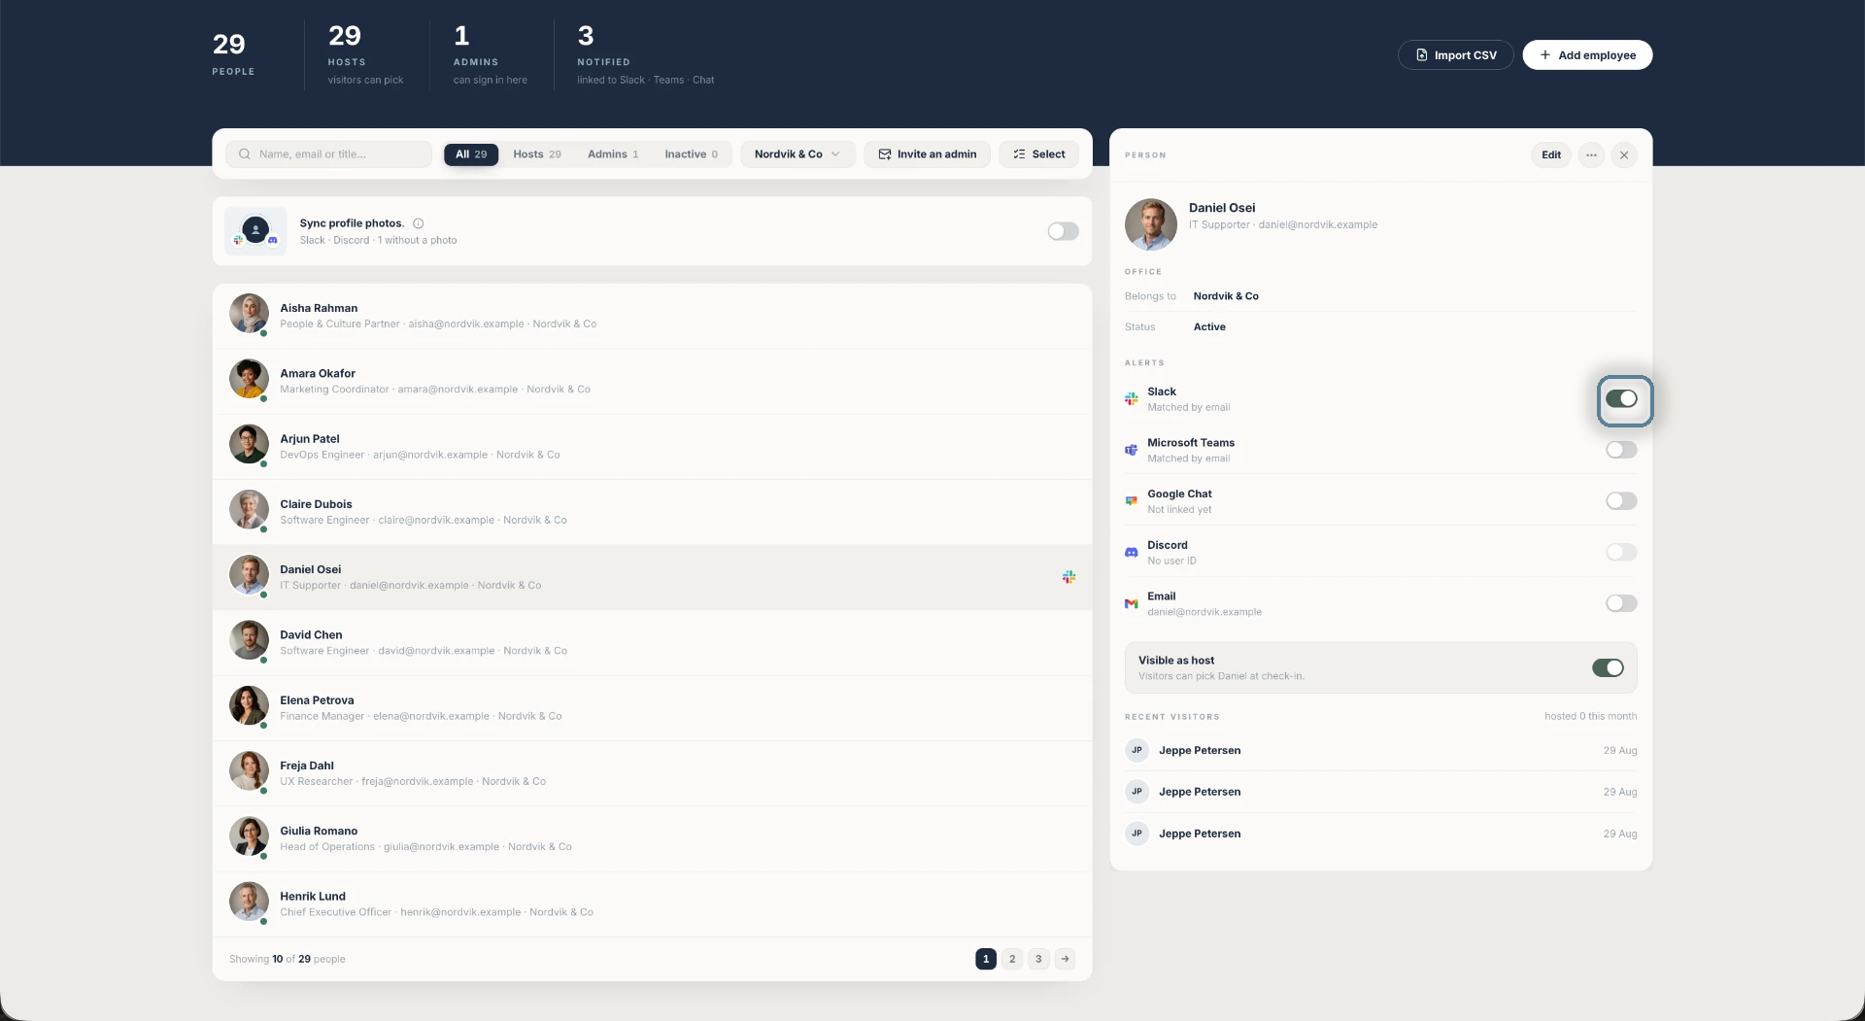Click Aisha Rahman's avatar

249,314
